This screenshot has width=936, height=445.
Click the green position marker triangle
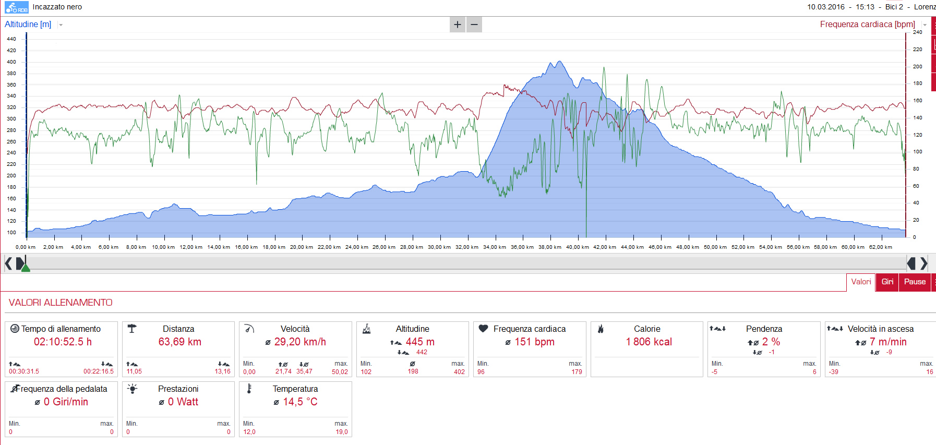point(26,268)
